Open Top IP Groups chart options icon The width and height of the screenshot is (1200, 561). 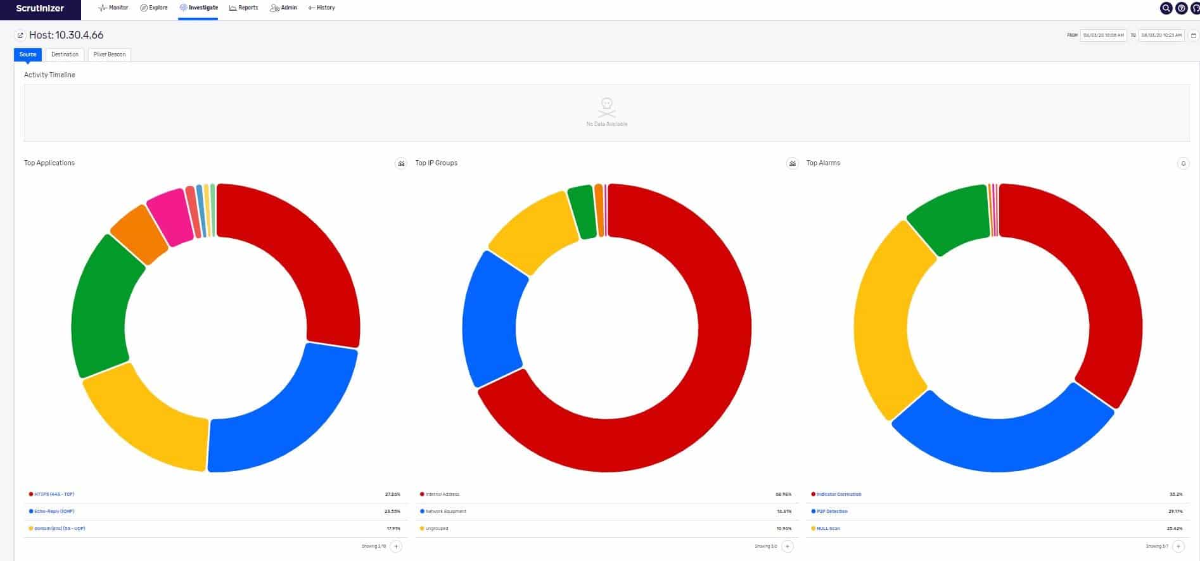click(792, 163)
